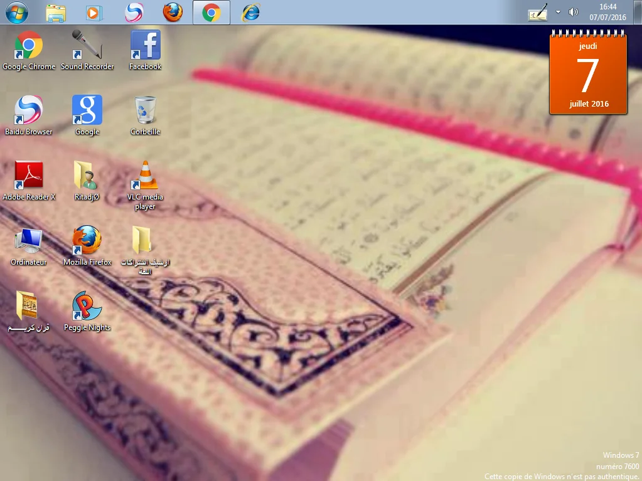Select the Adobe Reader X shortcut

coord(28,176)
